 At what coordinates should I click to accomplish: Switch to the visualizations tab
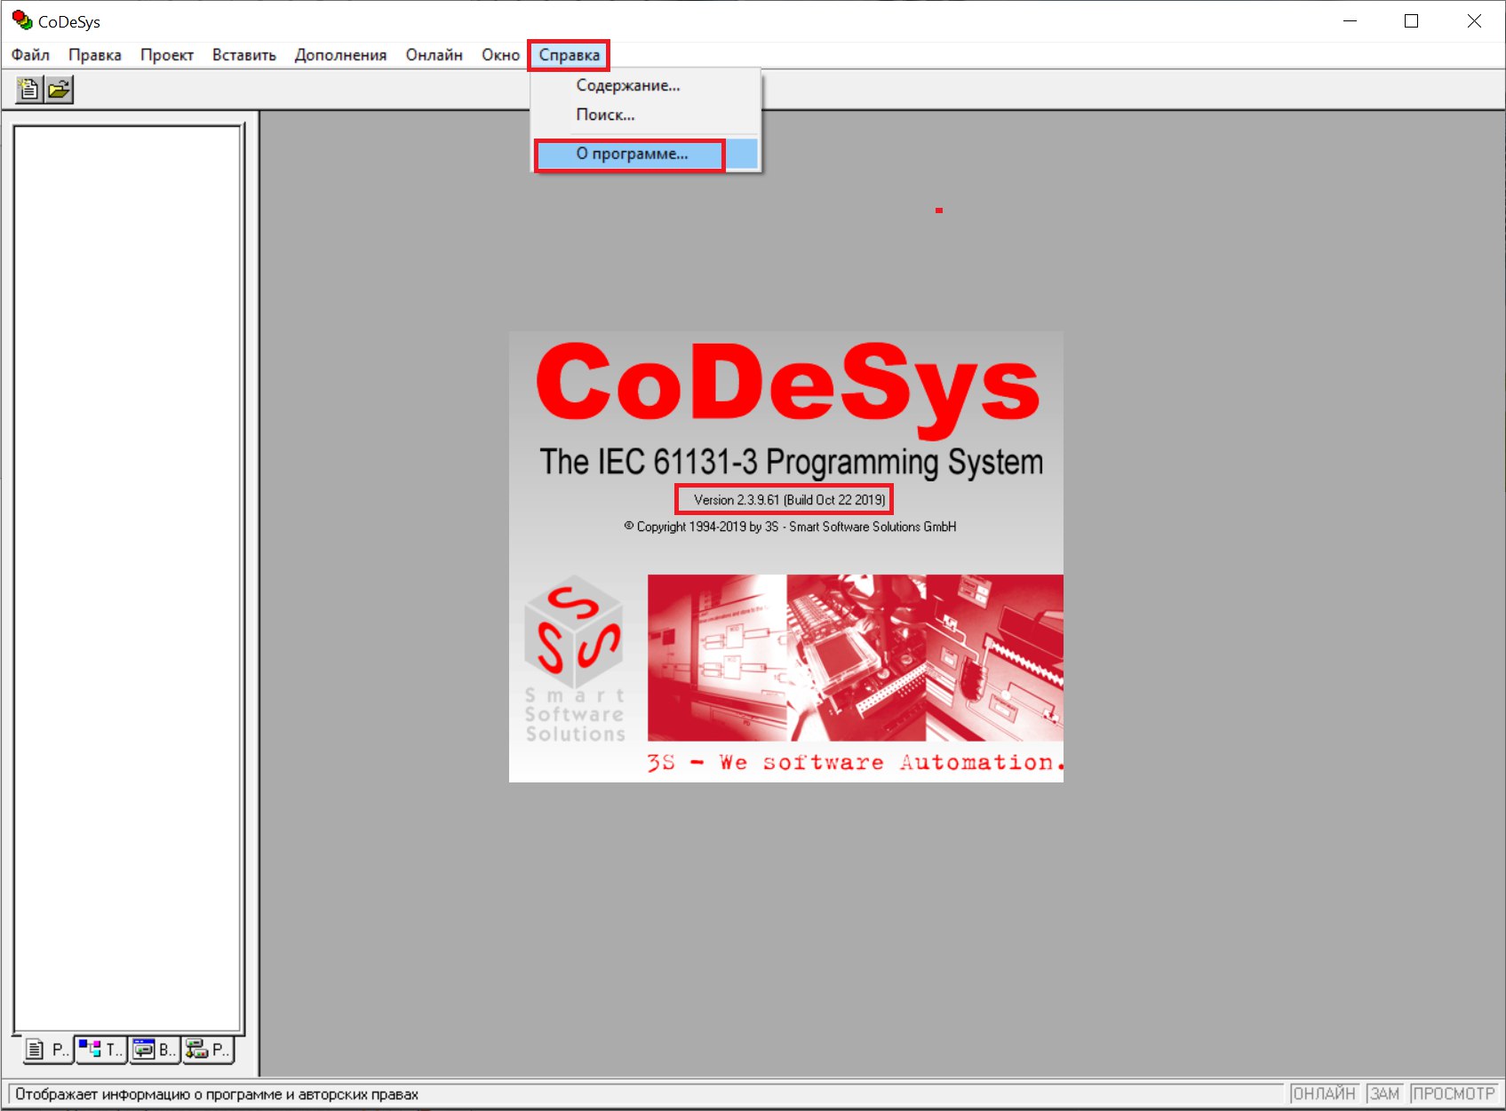click(x=155, y=1050)
